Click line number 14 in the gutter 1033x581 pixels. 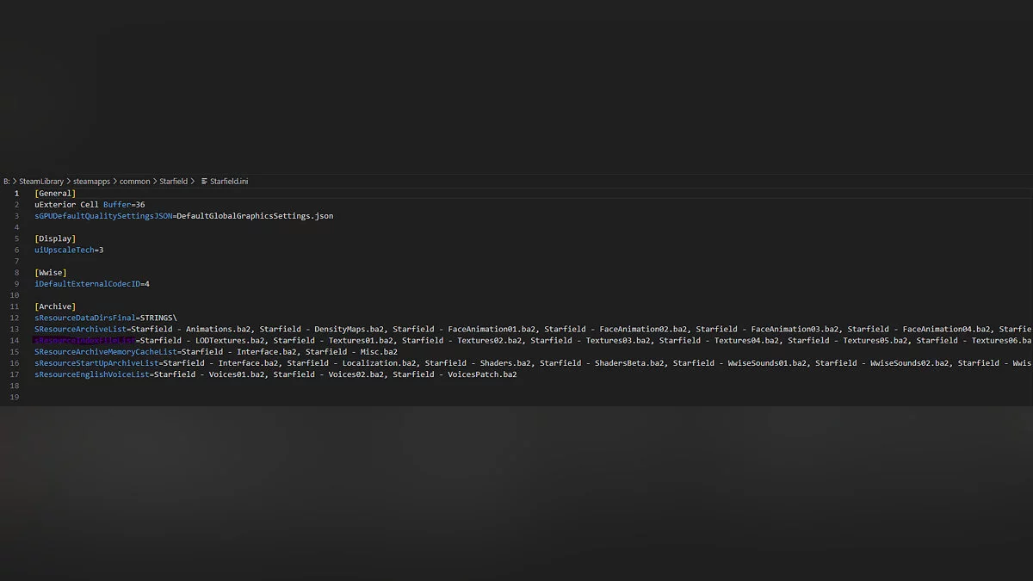point(15,341)
